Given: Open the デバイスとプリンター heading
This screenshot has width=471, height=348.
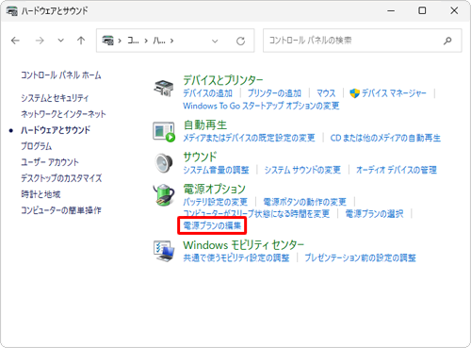Looking at the screenshot, I should tap(223, 80).
